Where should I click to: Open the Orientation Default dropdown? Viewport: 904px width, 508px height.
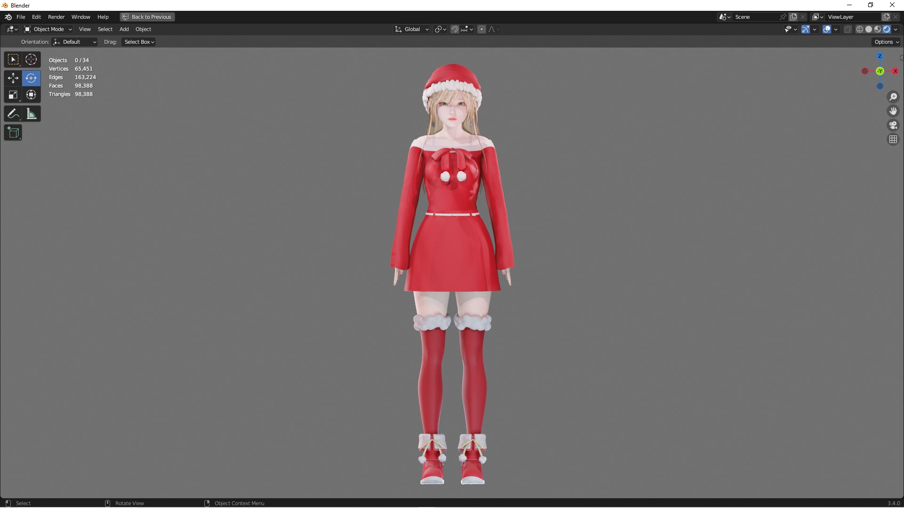[75, 42]
